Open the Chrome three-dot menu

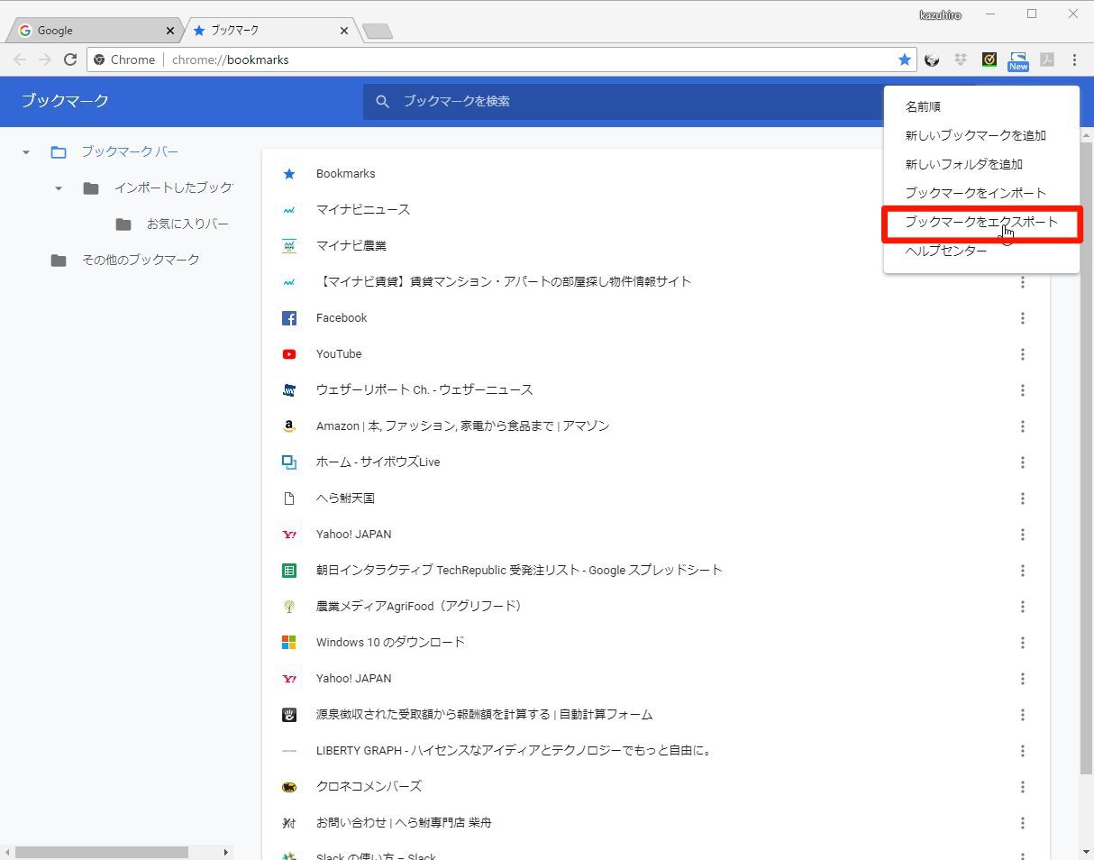[x=1074, y=59]
